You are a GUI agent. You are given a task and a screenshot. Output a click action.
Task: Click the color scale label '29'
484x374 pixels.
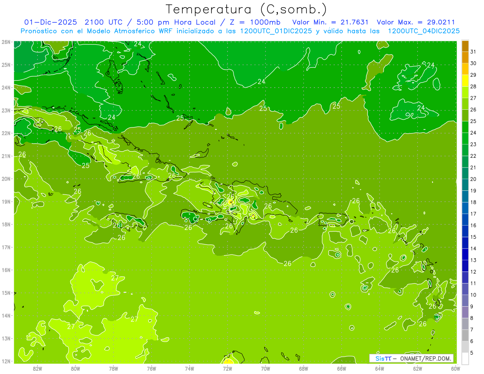coord(473,75)
